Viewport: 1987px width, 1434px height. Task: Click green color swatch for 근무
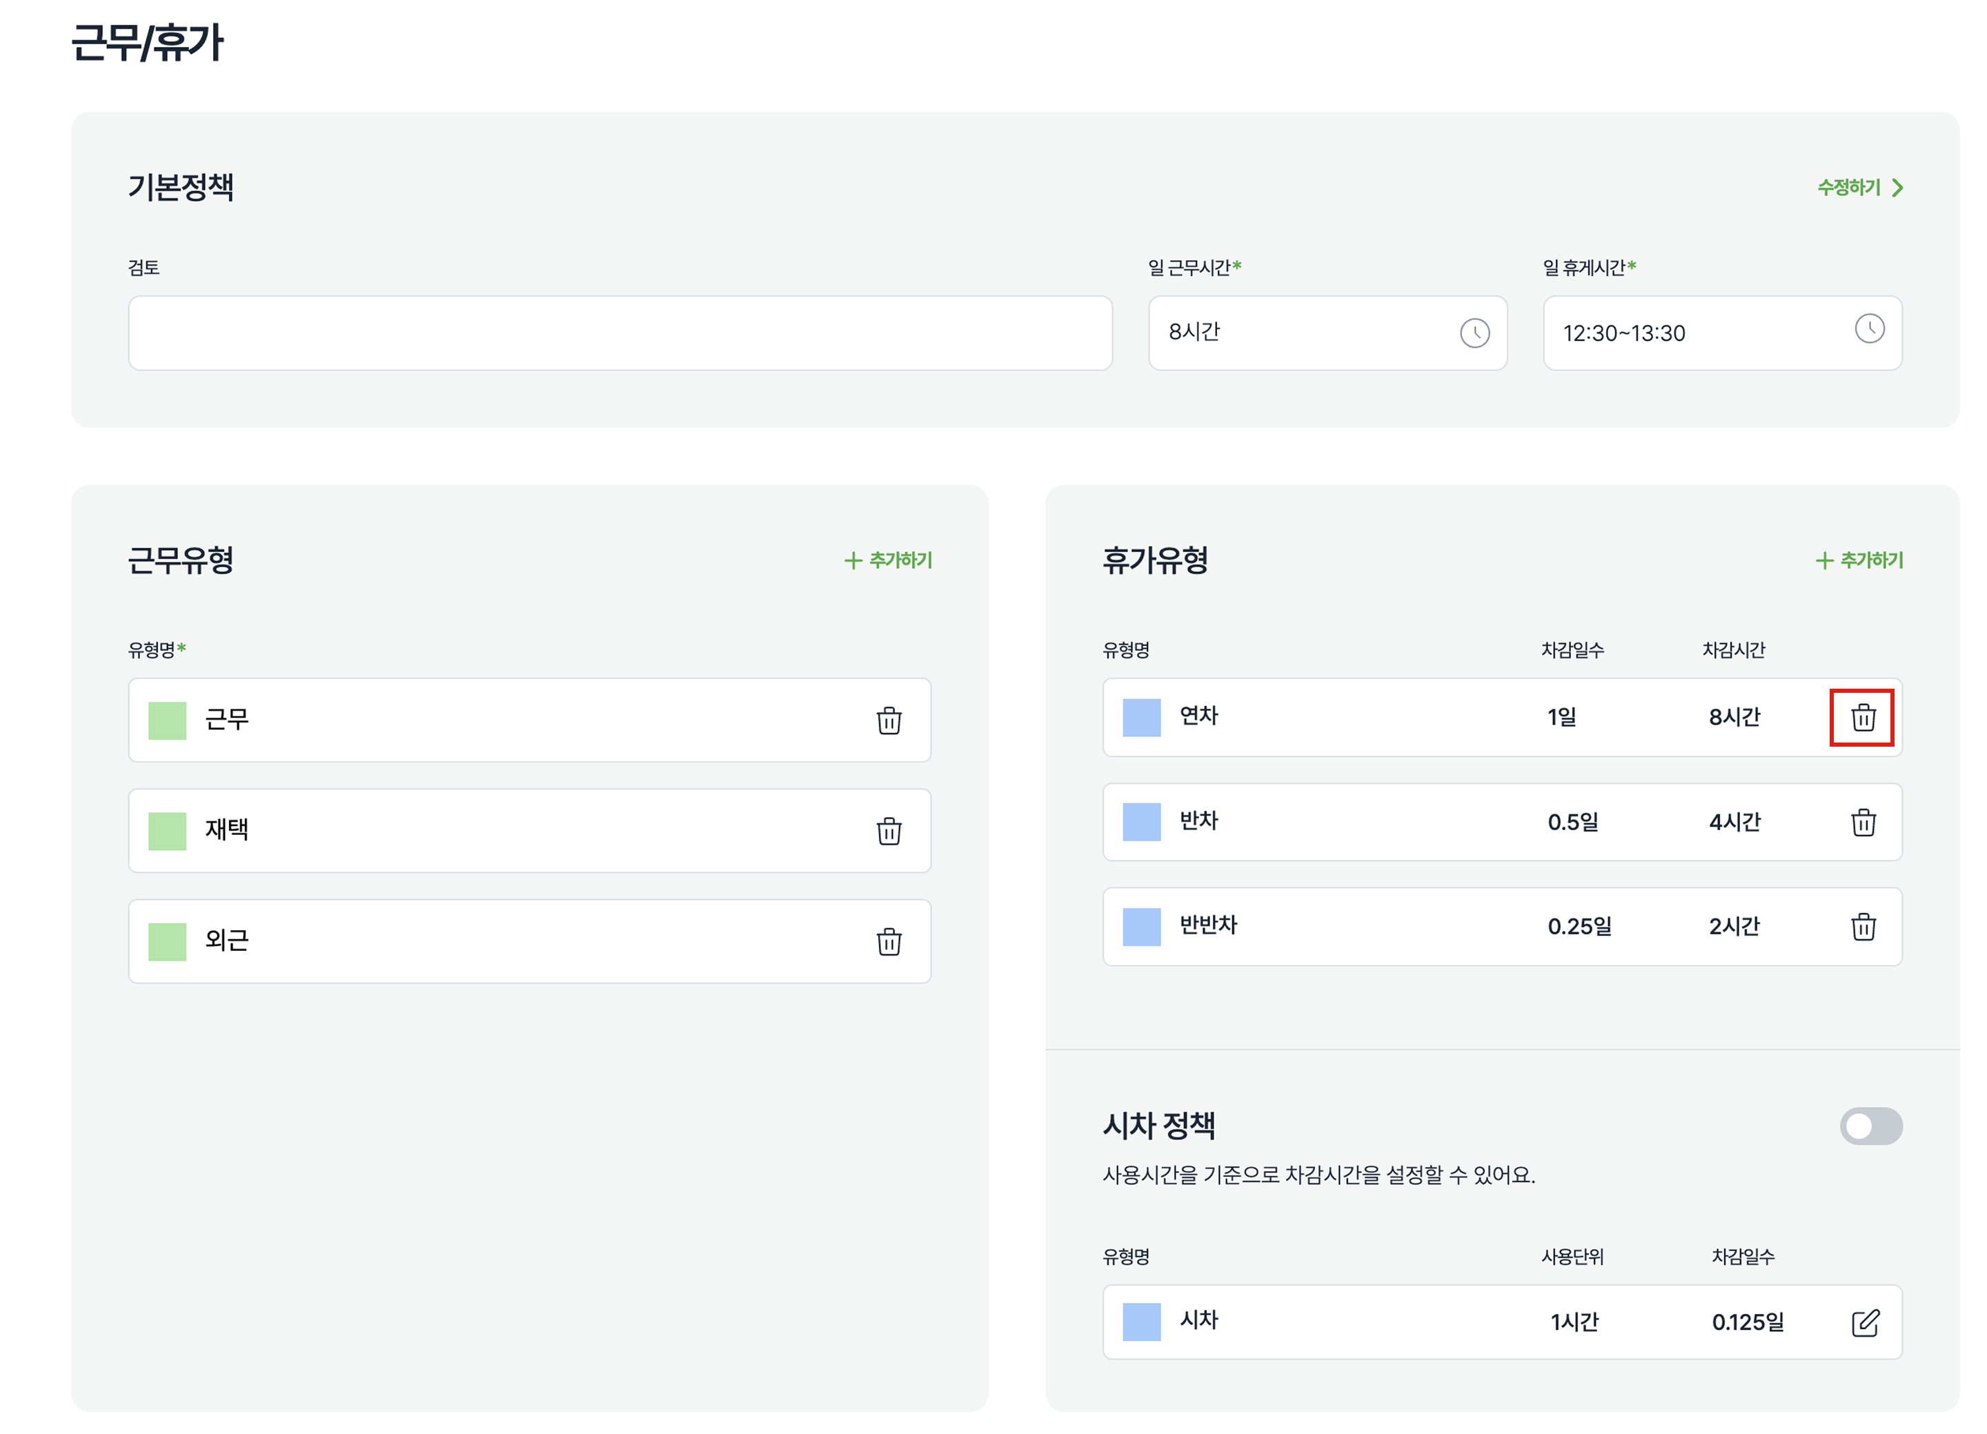168,720
